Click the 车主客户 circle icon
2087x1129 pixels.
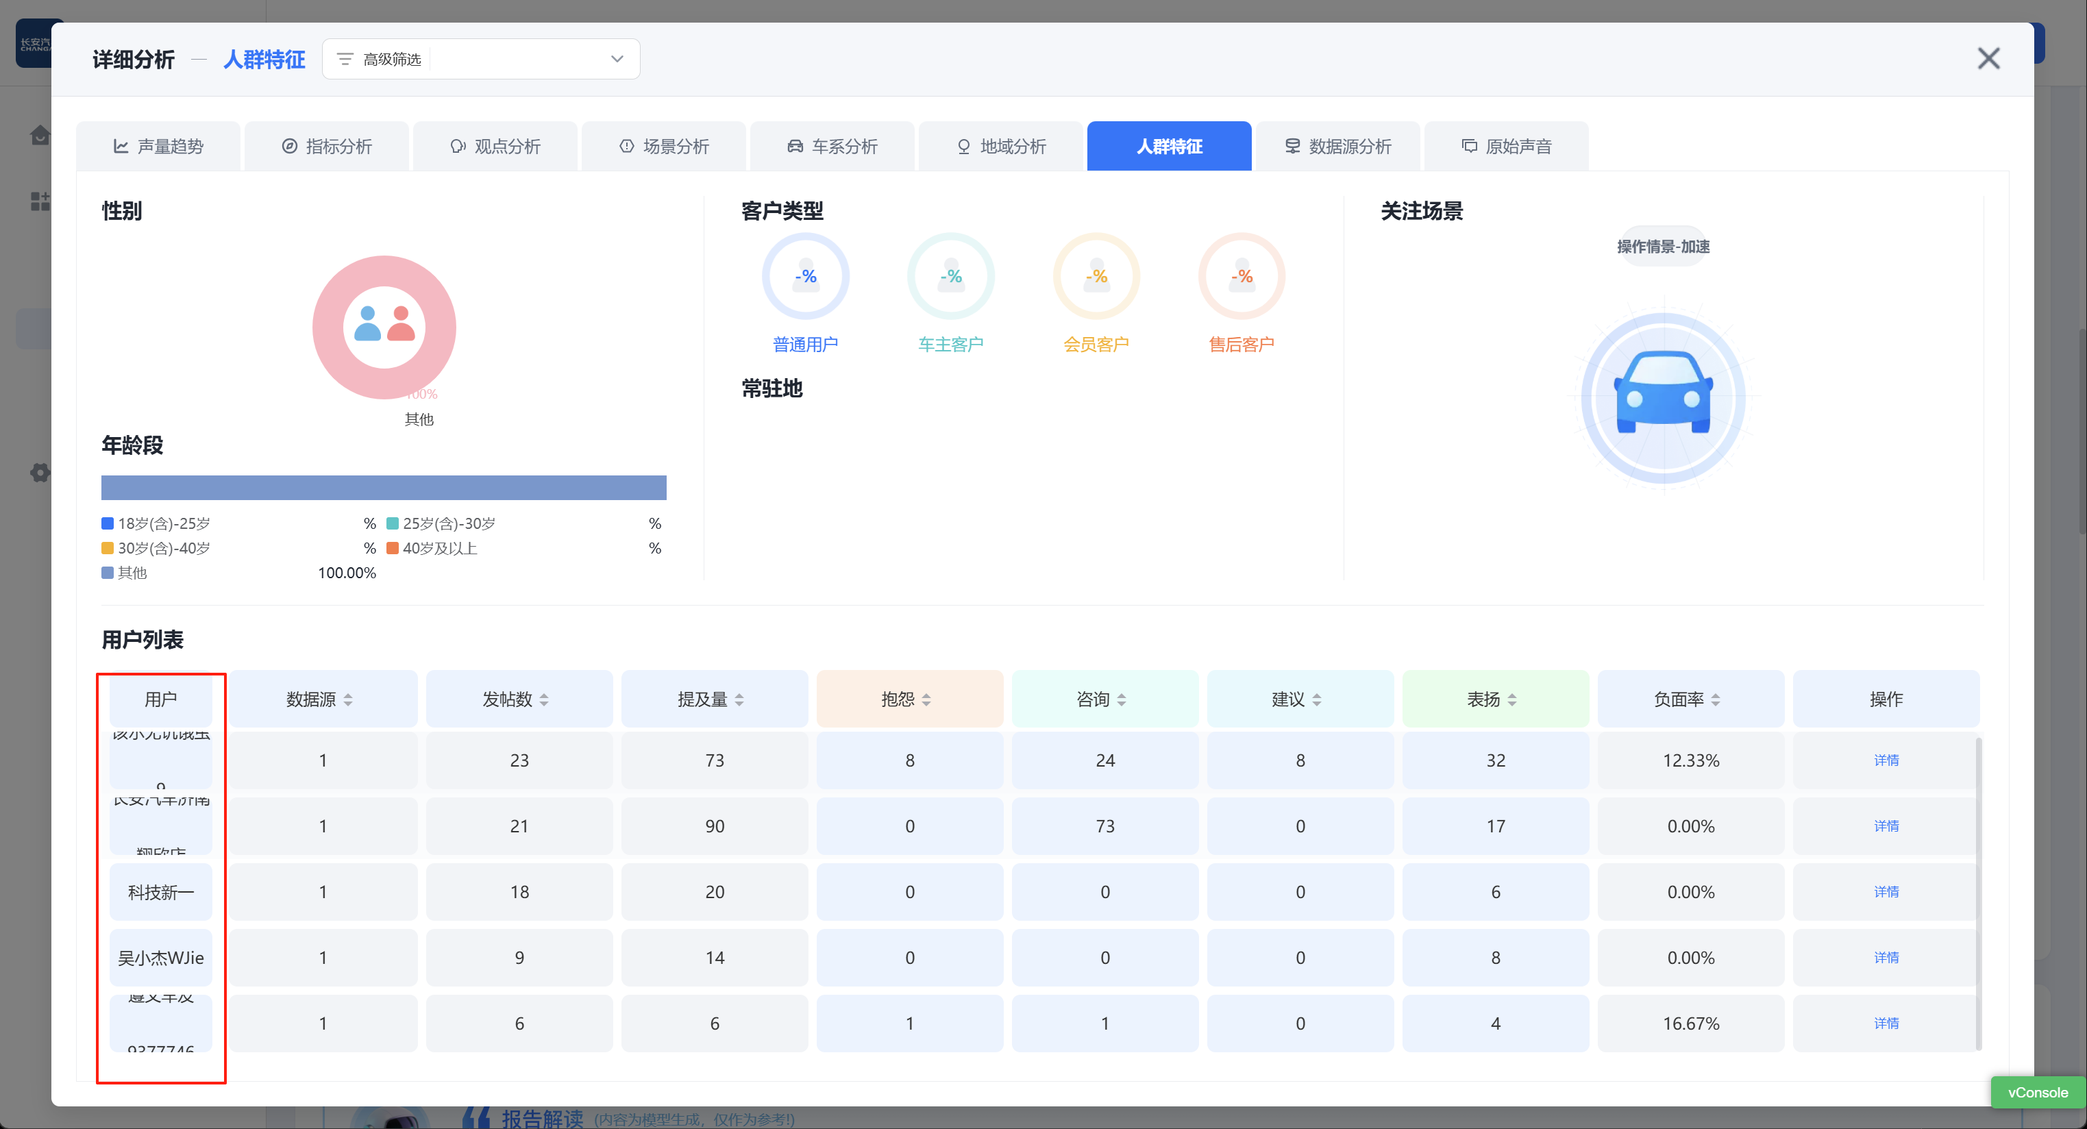950,276
